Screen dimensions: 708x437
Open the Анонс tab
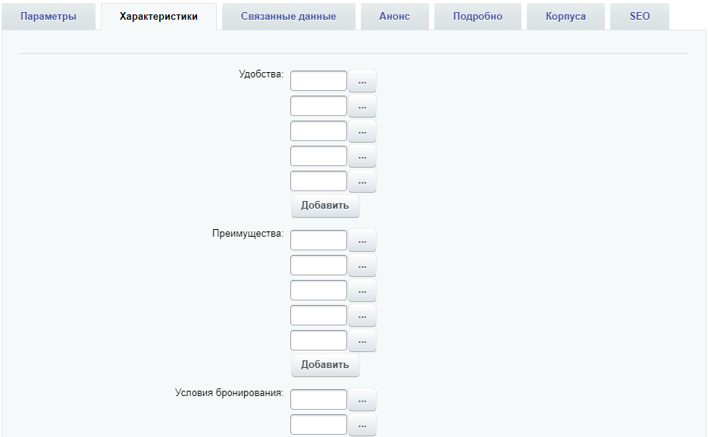point(395,17)
